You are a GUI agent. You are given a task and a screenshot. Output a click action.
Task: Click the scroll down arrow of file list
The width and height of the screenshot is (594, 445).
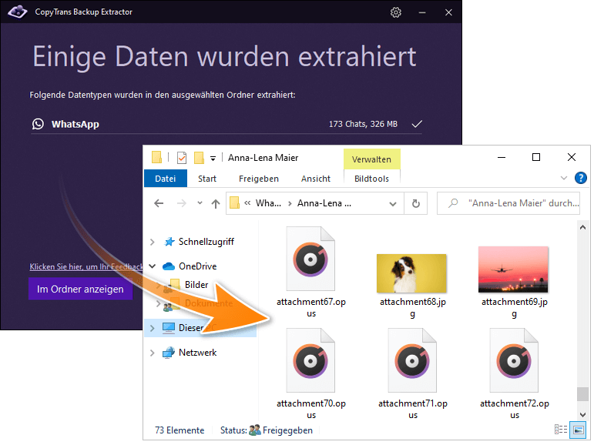pyautogui.click(x=582, y=415)
